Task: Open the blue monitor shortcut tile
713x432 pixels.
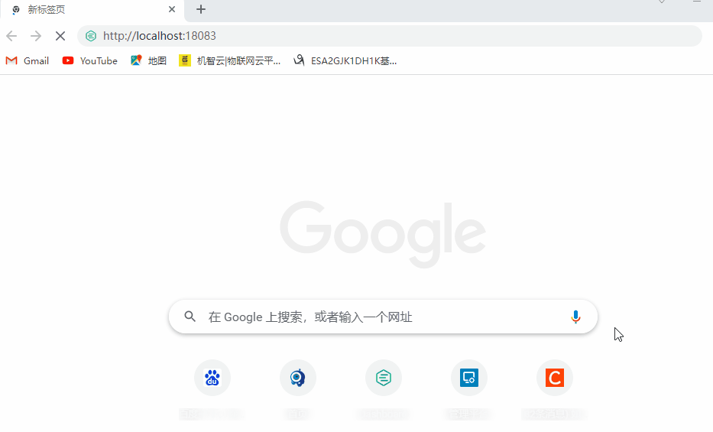Action: pyautogui.click(x=468, y=378)
